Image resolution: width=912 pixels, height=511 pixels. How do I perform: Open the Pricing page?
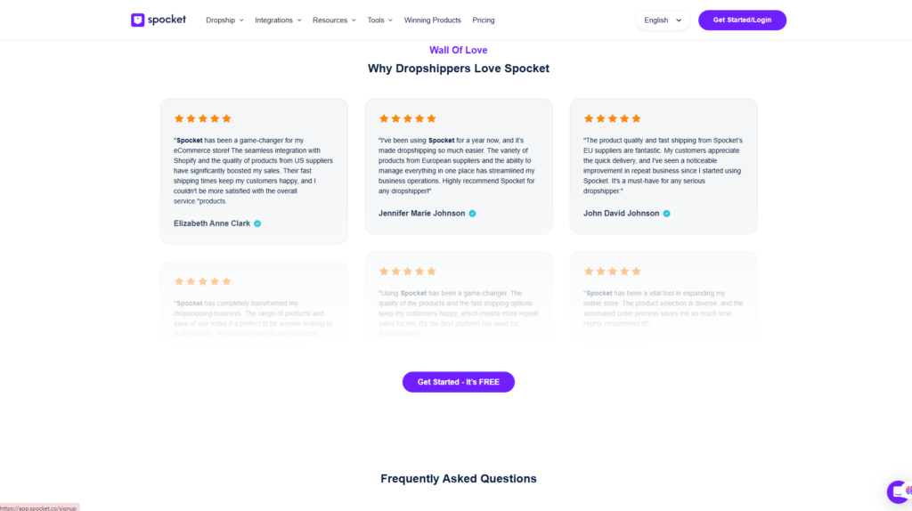tap(484, 20)
